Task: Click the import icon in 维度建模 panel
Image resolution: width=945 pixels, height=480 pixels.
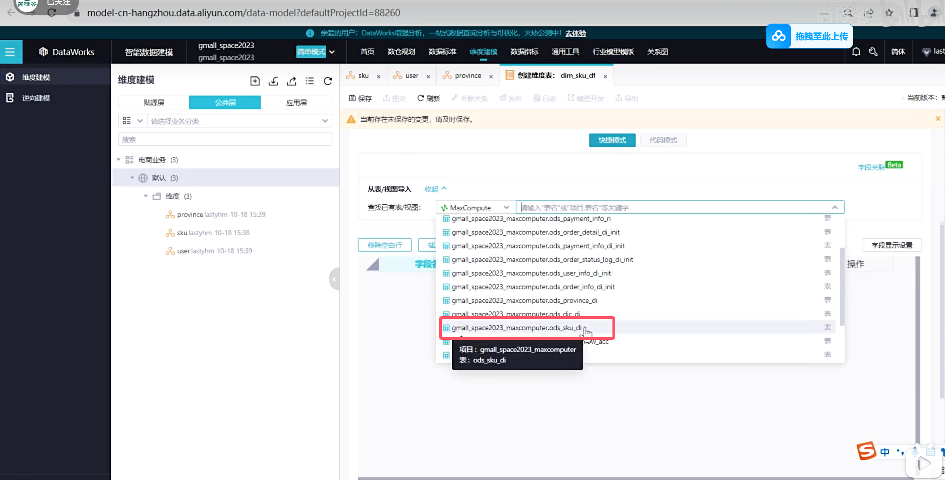Action: click(x=273, y=81)
